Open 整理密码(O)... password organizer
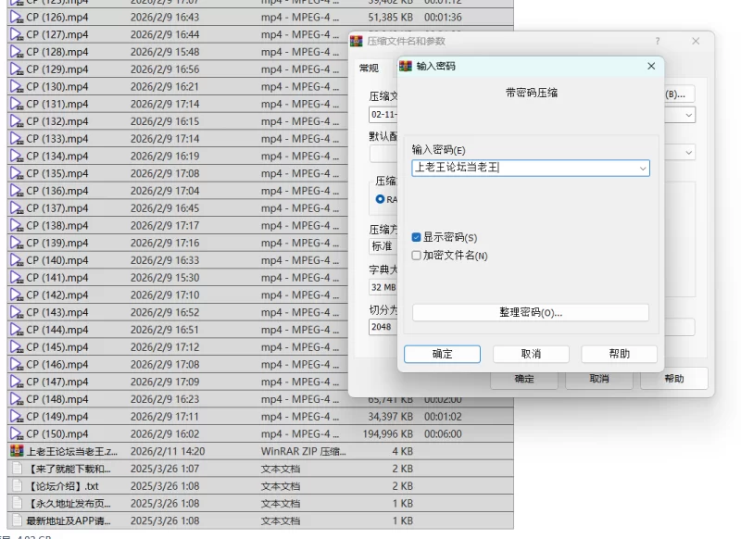 (530, 313)
